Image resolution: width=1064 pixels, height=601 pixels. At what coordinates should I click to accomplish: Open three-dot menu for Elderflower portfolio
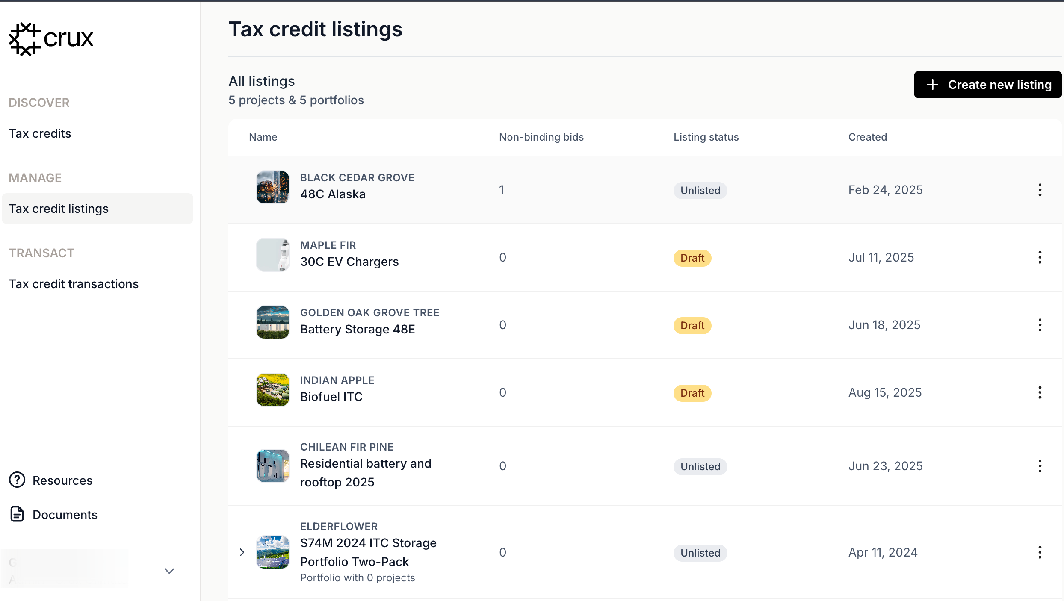tap(1040, 552)
